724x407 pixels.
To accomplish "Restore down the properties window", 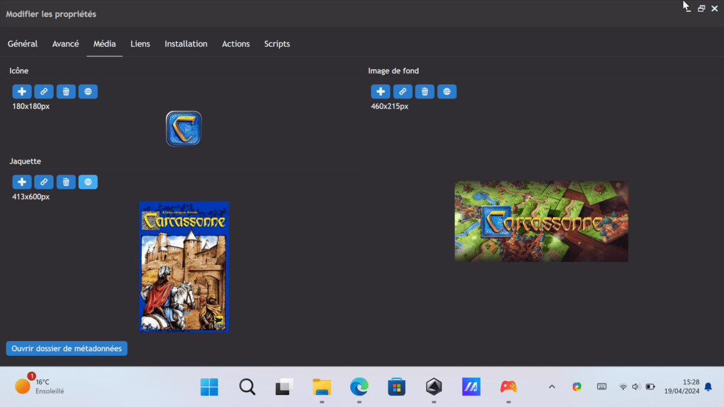I will (x=702, y=8).
